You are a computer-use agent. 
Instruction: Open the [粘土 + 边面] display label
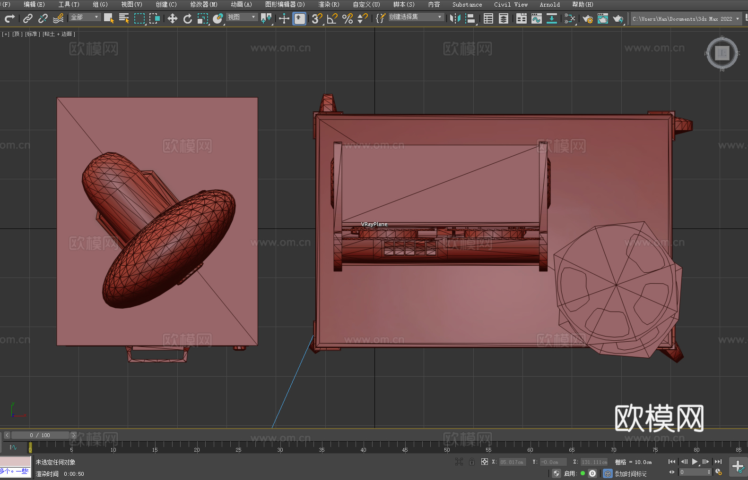tap(59, 34)
